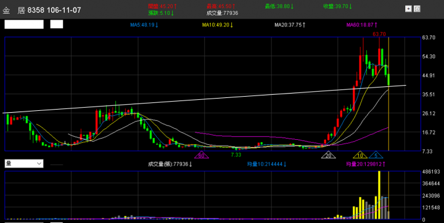Click the yellow MA10 triangle marker
The height and width of the screenshot is (223, 444).
360,155
